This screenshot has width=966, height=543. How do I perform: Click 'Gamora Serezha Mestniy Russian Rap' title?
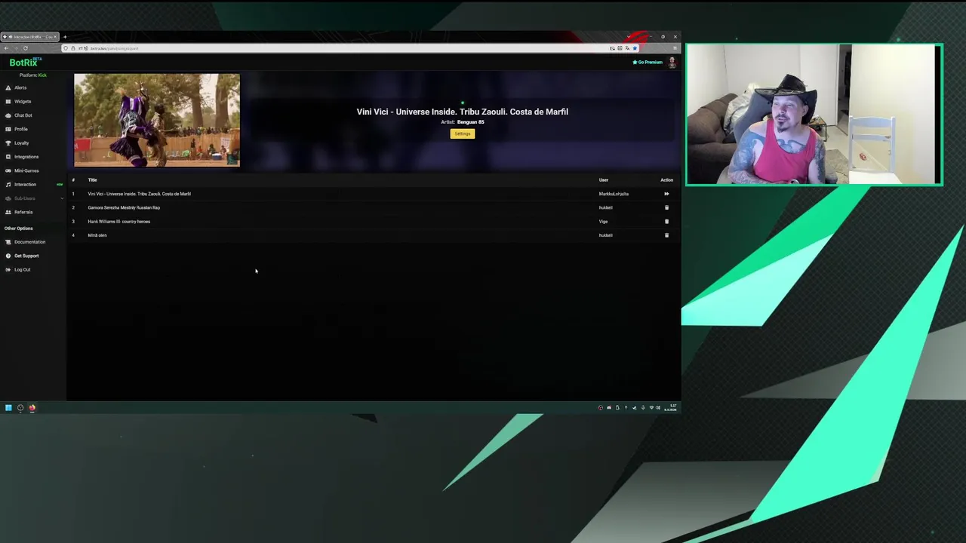coord(124,207)
